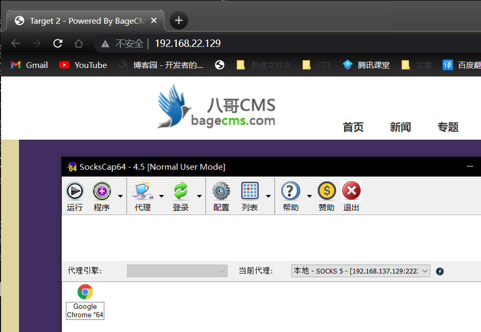Minimize the SocksCap64 window
This screenshot has width=481, height=332.
470,167
